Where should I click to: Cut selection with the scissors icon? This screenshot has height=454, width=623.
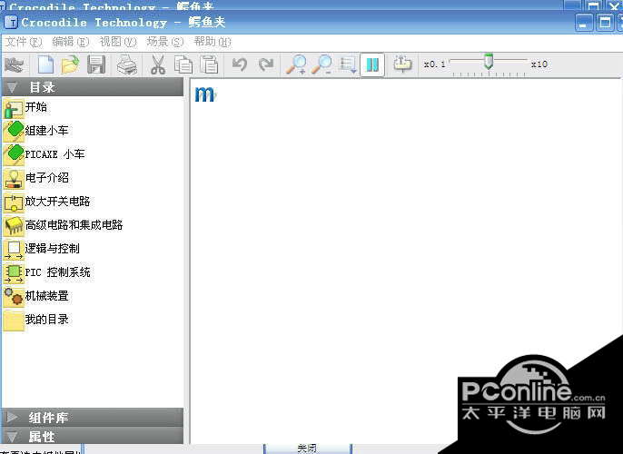158,64
